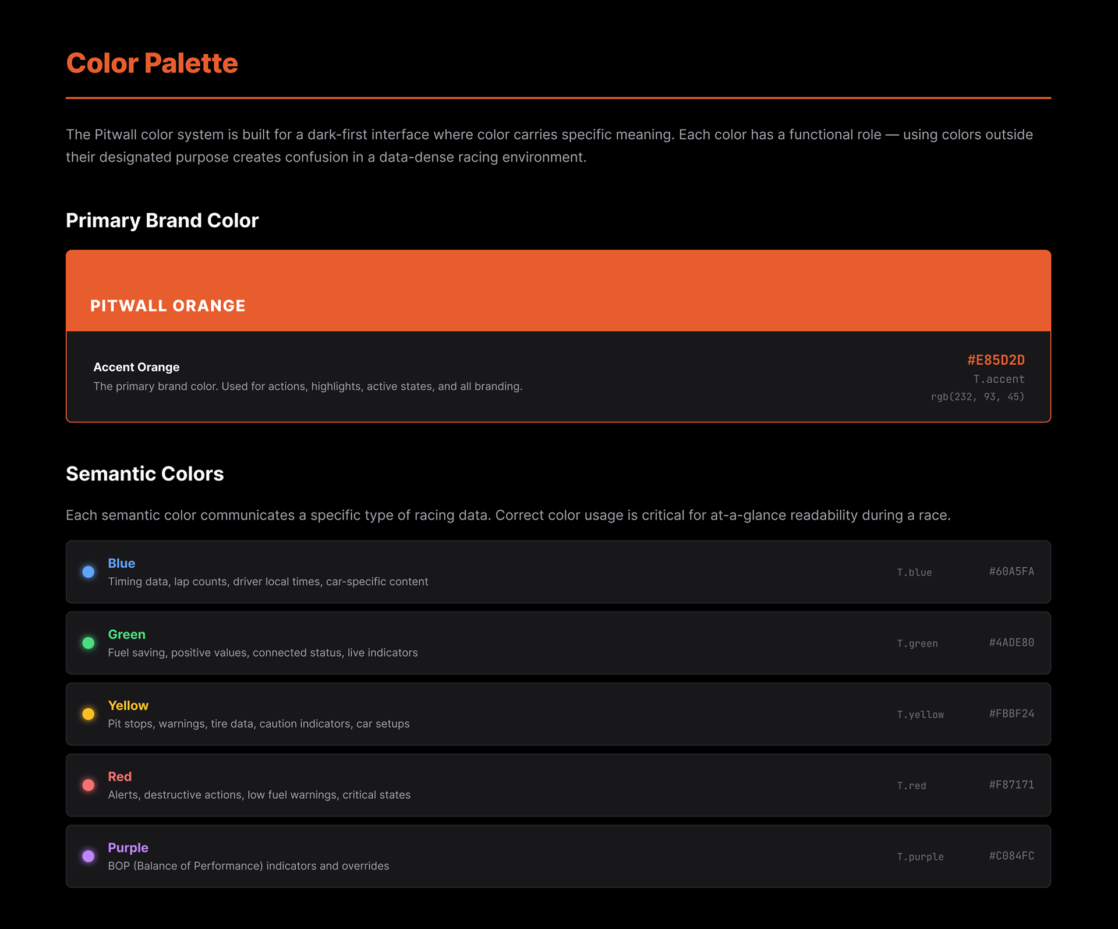Image resolution: width=1118 pixels, height=929 pixels.
Task: Click the Accent Orange title
Action: click(x=136, y=367)
